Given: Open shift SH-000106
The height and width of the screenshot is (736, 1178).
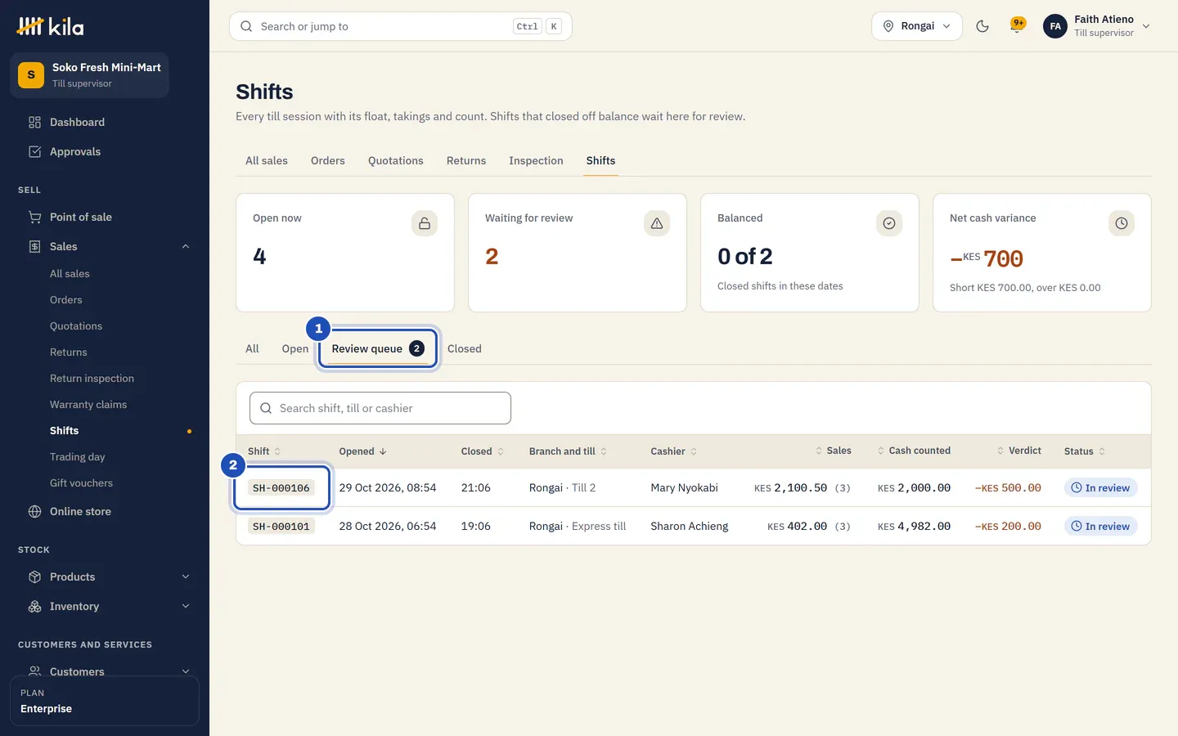Looking at the screenshot, I should 281,488.
